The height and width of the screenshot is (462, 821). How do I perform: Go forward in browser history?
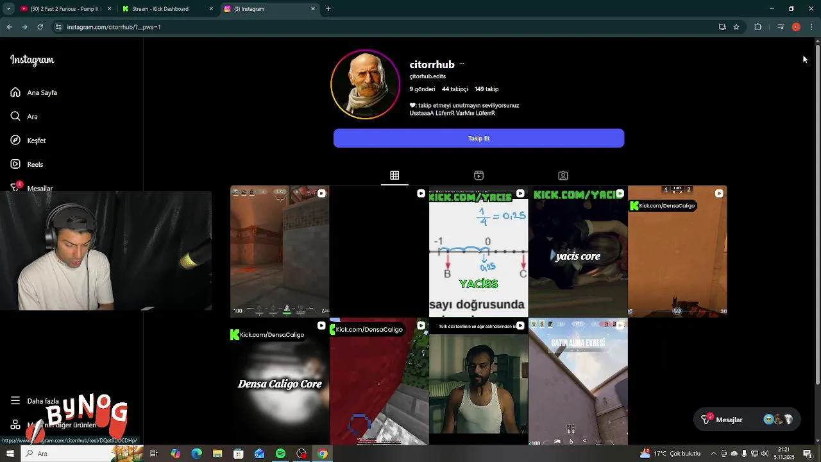(x=24, y=27)
